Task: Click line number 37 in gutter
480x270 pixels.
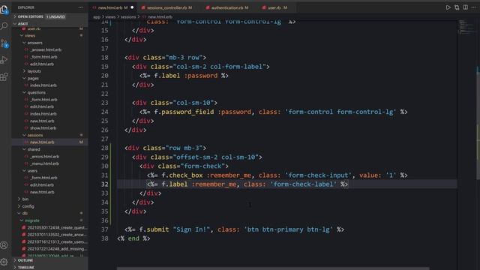Action: (105, 229)
